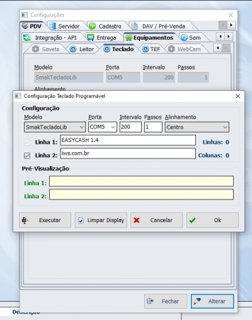Click the PDV tab icon
The image size is (252, 320).
click(25, 26)
